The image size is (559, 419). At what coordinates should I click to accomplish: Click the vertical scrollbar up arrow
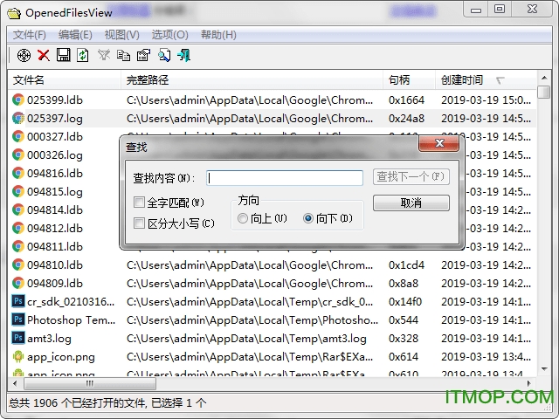point(544,78)
